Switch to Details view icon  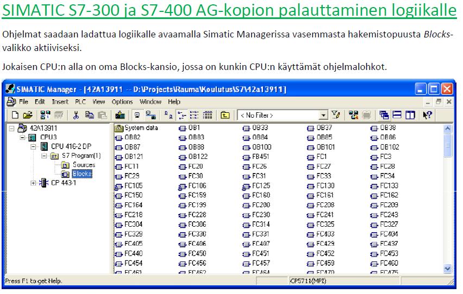pos(208,114)
